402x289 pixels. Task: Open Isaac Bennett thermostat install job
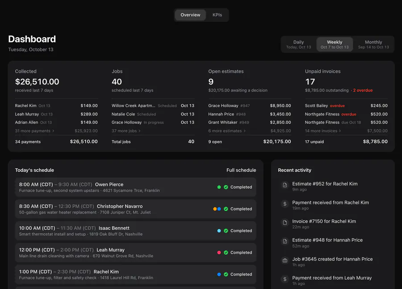pyautogui.click(x=136, y=231)
